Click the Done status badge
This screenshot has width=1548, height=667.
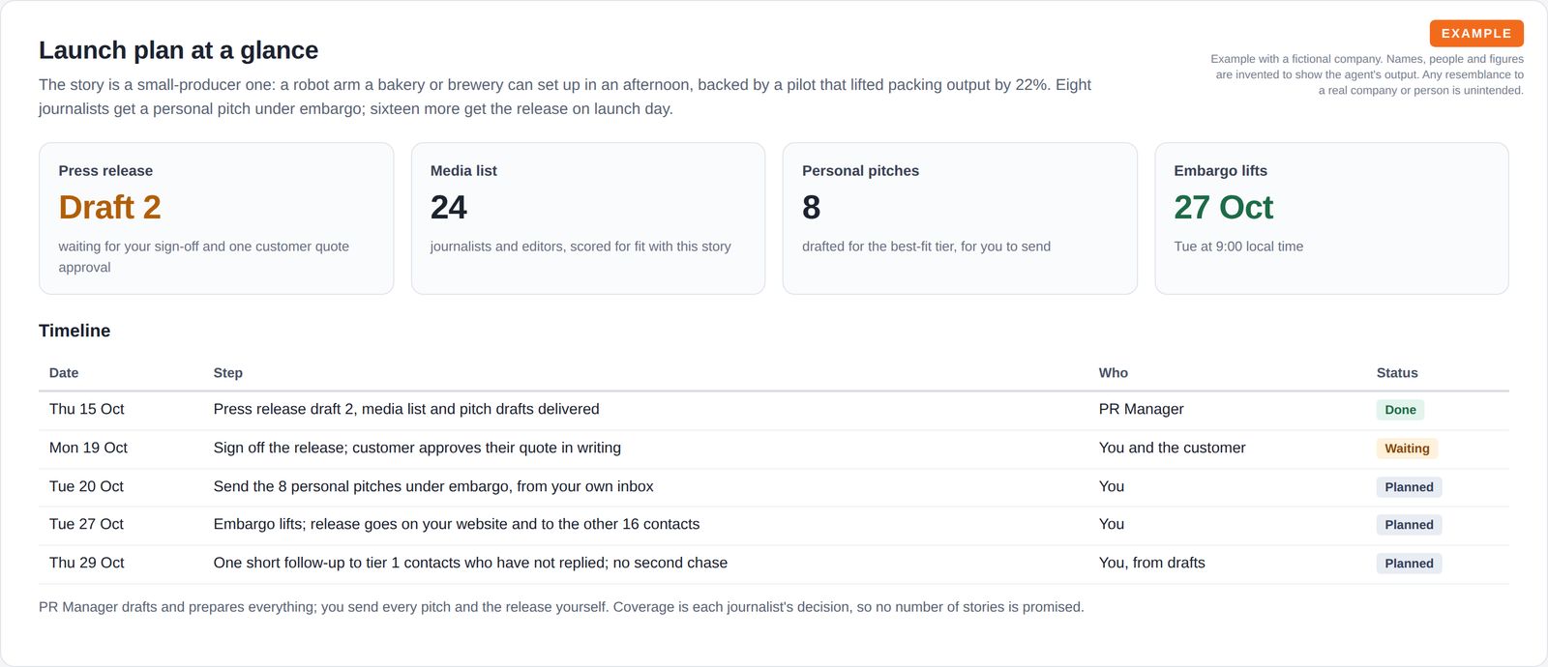click(x=1400, y=410)
